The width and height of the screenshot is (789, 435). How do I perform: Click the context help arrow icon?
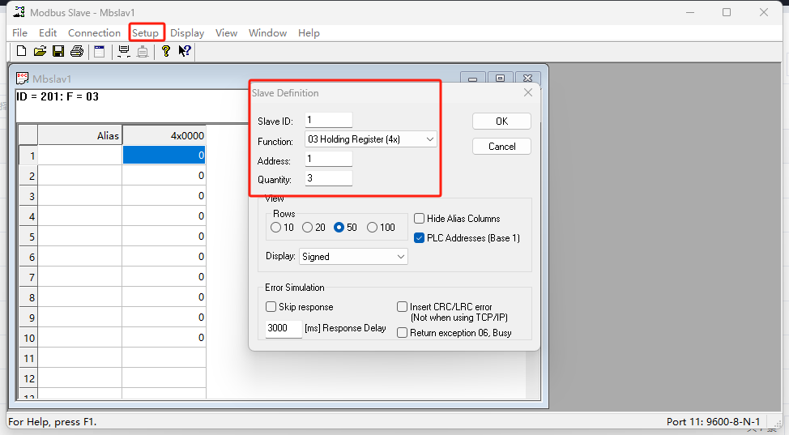(x=185, y=52)
